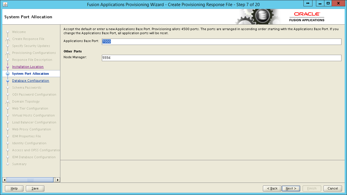This screenshot has width=347, height=195.
Task: Click the Java icon in title bar
Action: pos(5,4)
